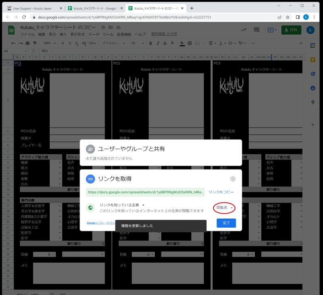Open the 編集 menu
Viewport: 323px width, 295px height.
[x=42, y=34]
